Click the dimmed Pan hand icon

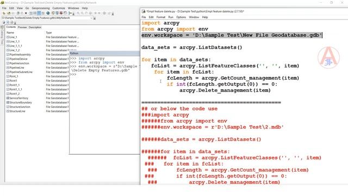click(86, 13)
